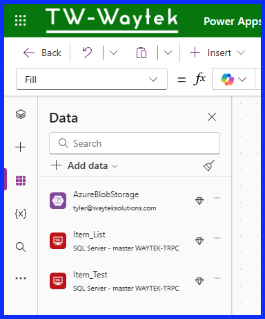Image resolution: width=265 pixels, height=319 pixels.
Task: Click the Item_Test SQL Server connection text
Action: (126, 289)
